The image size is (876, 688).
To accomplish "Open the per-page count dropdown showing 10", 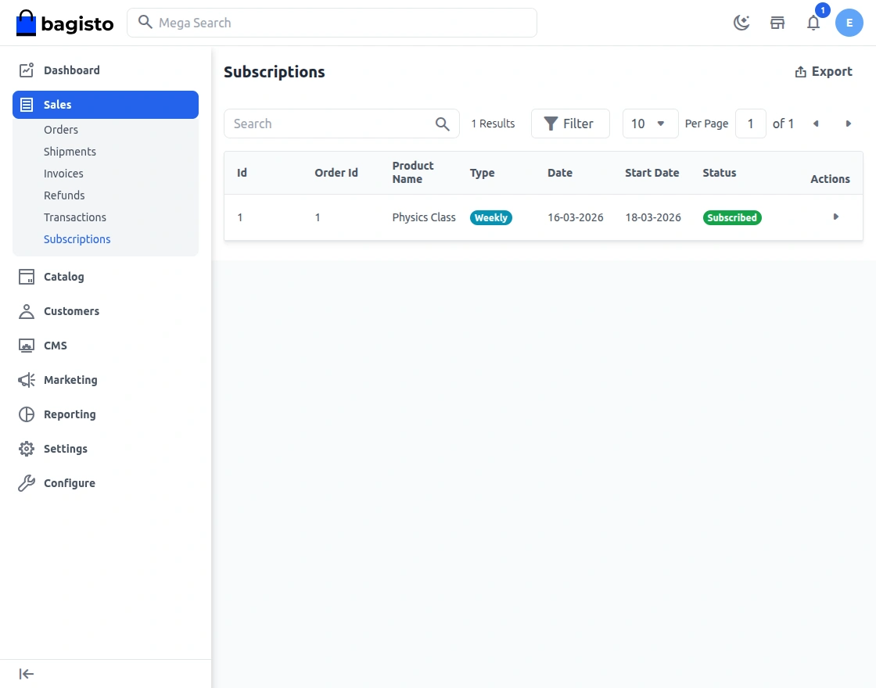I will point(650,123).
